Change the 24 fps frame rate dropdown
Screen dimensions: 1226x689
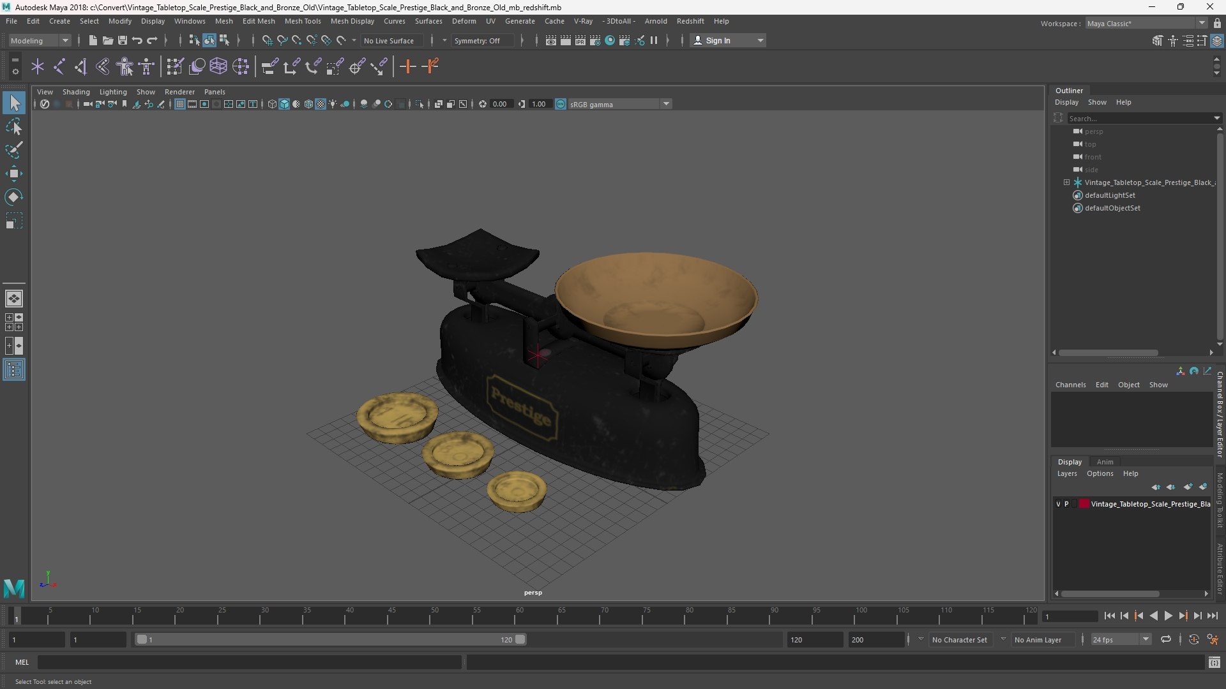[1121, 639]
